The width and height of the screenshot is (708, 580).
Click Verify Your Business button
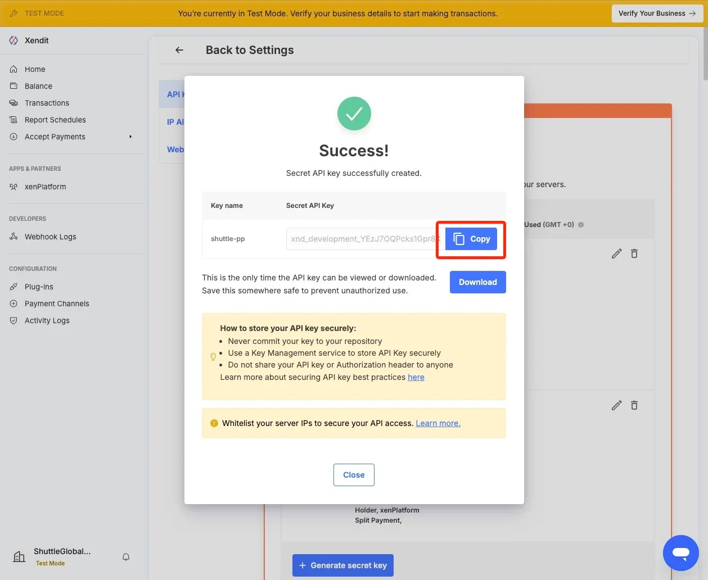657,13
